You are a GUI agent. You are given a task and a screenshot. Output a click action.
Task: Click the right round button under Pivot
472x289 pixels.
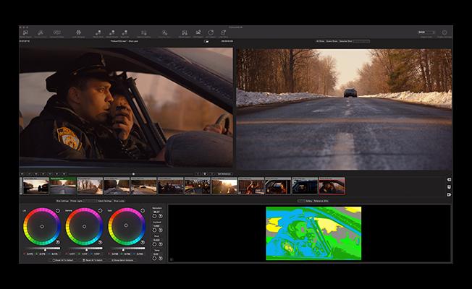click(x=161, y=244)
